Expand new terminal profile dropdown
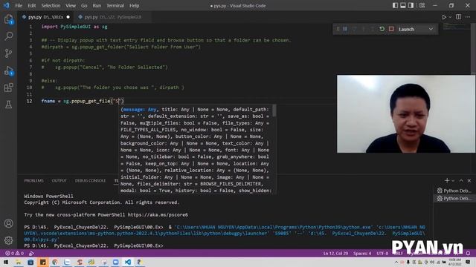Screen dimensions: 476x267 (453, 180)
